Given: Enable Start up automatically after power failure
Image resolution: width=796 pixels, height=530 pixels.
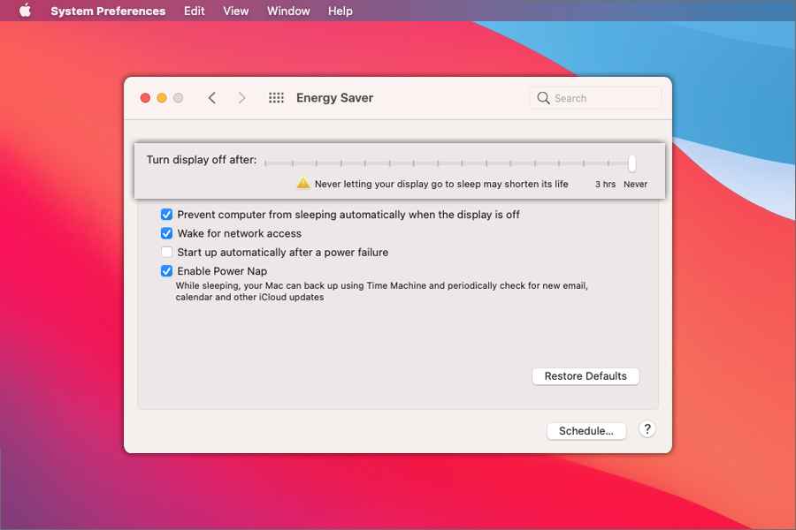Looking at the screenshot, I should coord(166,253).
